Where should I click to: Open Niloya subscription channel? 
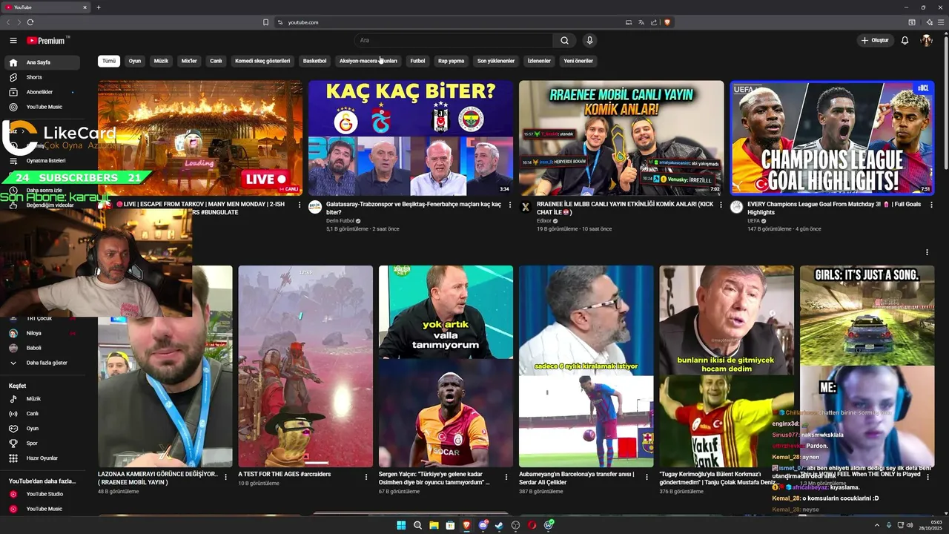coord(42,333)
